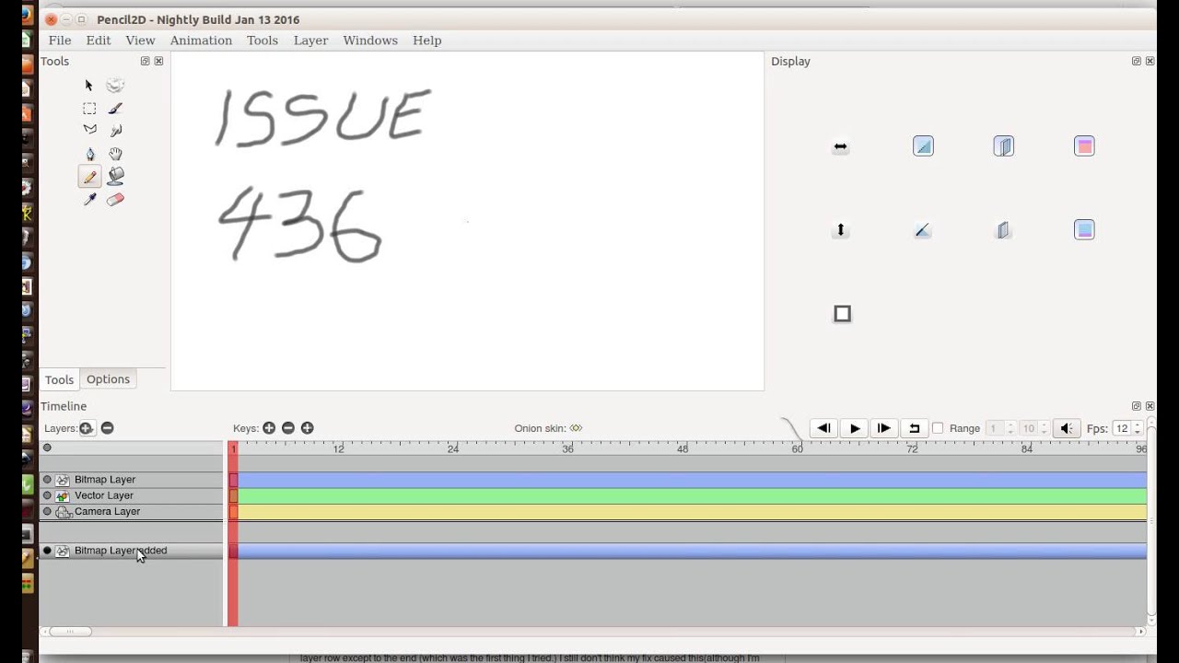Flip view horizontally in Display panel
Screen dimensions: 1179x663
tap(840, 146)
